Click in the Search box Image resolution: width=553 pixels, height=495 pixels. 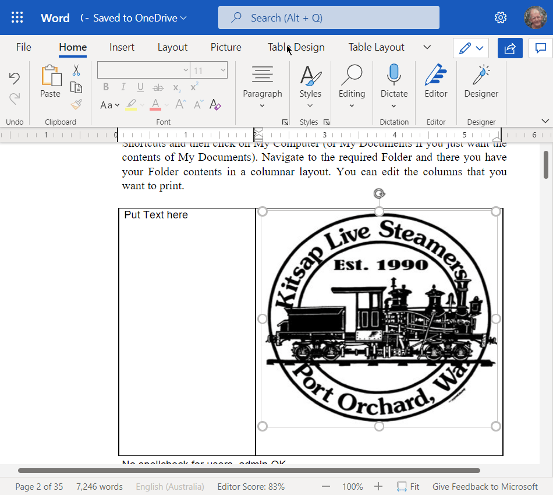[329, 17]
